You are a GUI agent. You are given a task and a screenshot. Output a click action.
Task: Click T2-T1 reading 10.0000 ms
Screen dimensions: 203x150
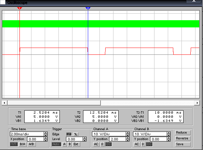pyautogui.click(x=168, y=112)
